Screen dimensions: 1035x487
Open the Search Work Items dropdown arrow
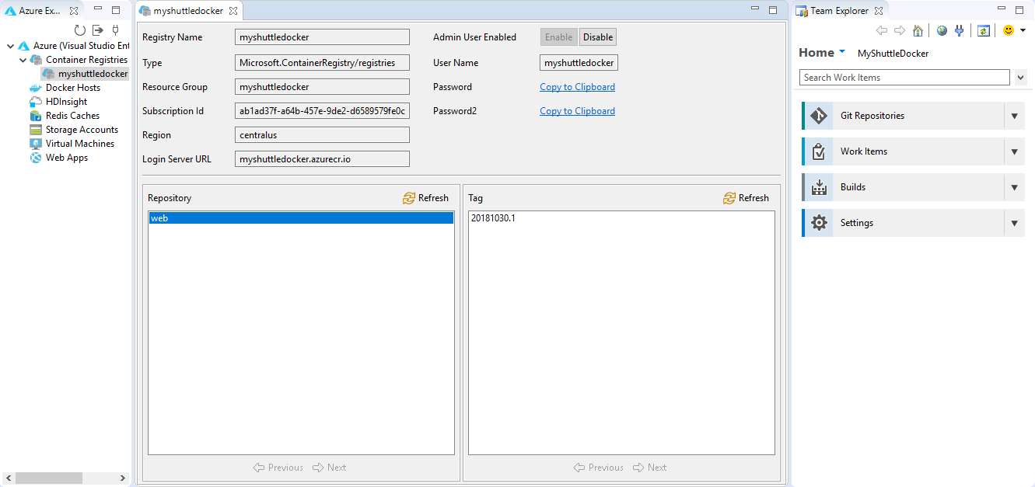(1022, 78)
